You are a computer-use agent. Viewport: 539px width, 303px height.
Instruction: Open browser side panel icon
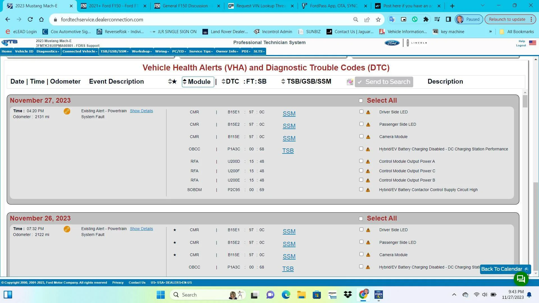448,19
